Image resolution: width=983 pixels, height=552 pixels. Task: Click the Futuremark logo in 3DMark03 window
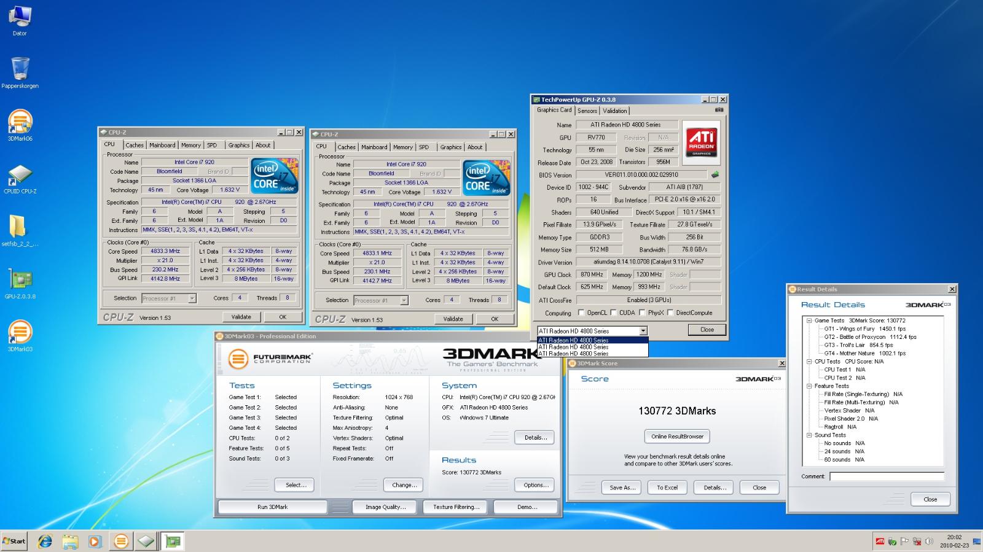[270, 359]
